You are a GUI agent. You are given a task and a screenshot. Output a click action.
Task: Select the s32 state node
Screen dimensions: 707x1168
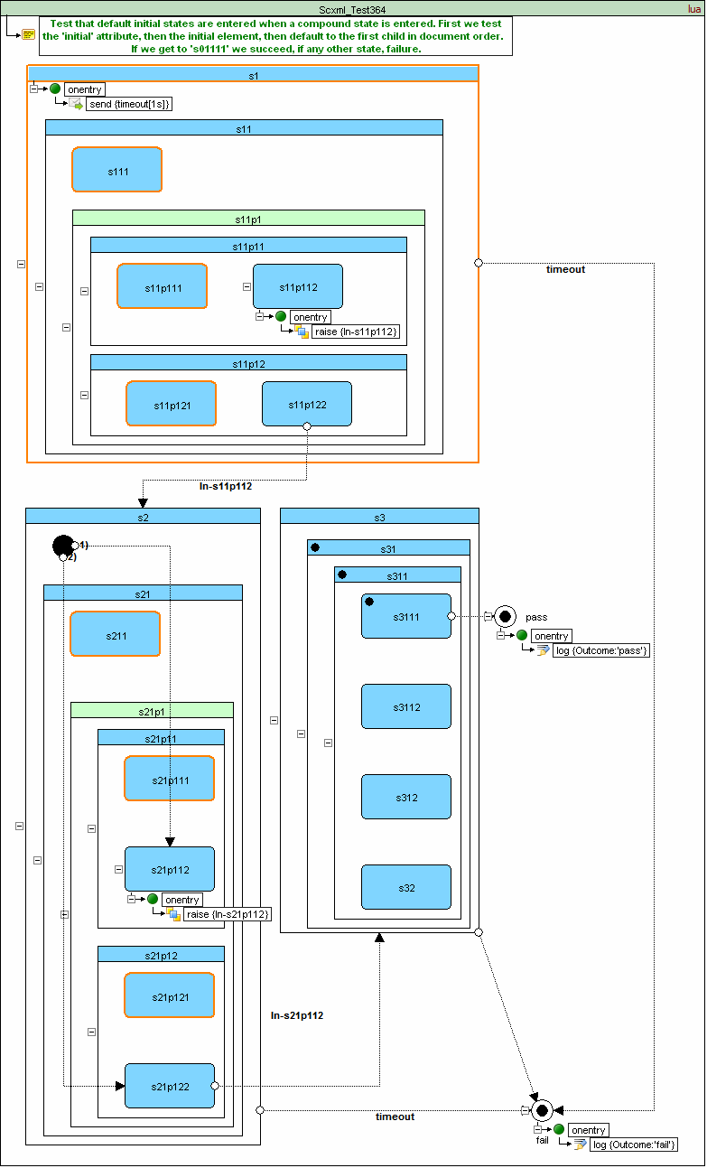click(406, 887)
